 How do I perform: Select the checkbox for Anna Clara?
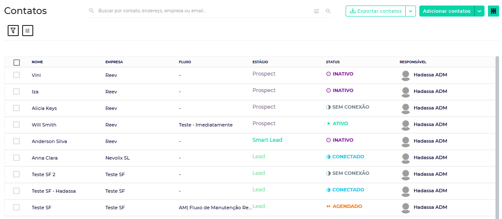point(17,158)
